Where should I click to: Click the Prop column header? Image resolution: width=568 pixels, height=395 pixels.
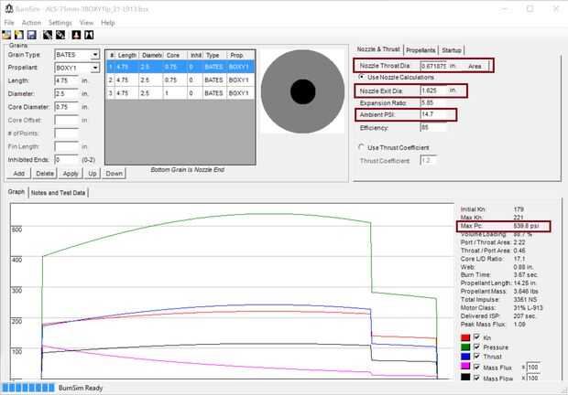pyautogui.click(x=240, y=55)
